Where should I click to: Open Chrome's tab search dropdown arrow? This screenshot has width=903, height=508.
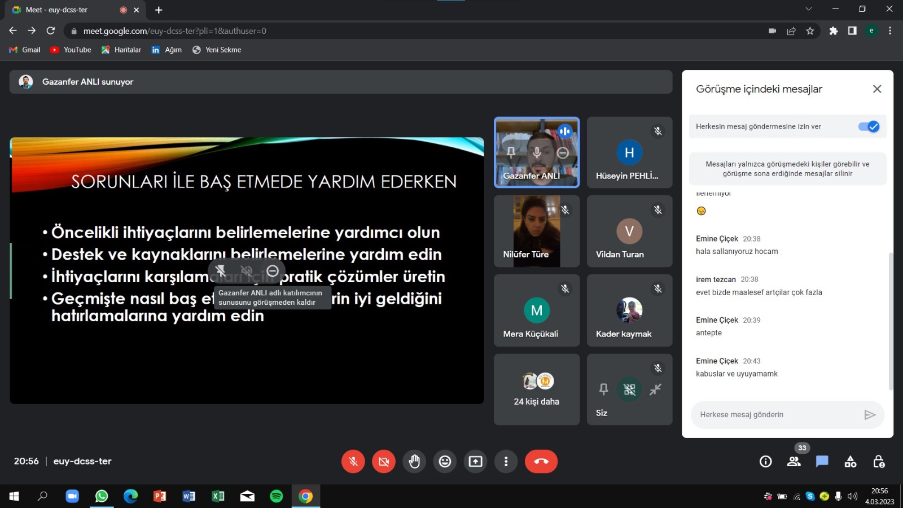(808, 9)
